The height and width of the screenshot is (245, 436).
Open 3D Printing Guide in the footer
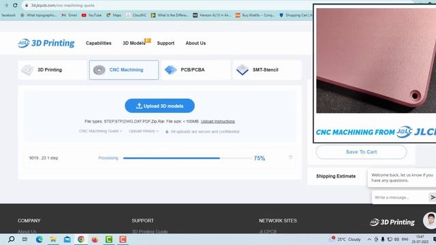click(x=150, y=231)
